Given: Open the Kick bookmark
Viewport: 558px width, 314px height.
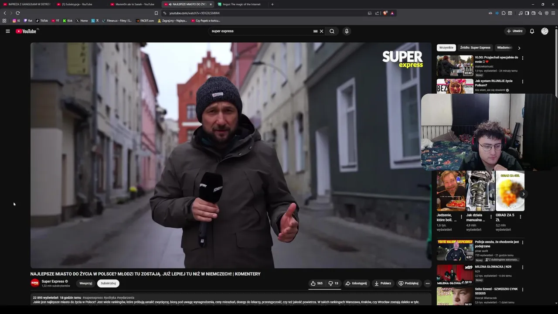Looking at the screenshot, I should (68, 20).
